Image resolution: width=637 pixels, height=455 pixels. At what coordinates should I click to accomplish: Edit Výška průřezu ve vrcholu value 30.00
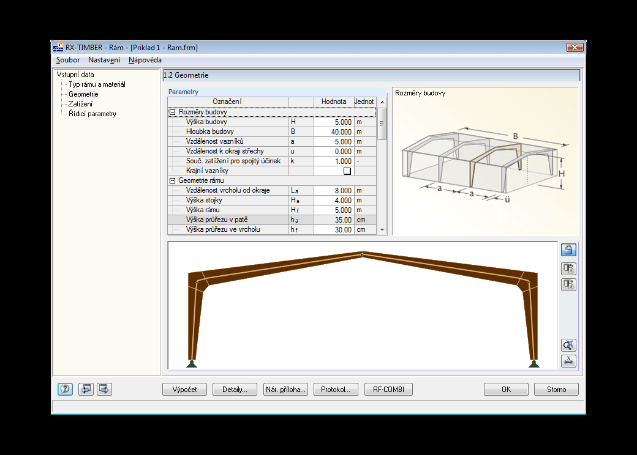click(x=334, y=229)
